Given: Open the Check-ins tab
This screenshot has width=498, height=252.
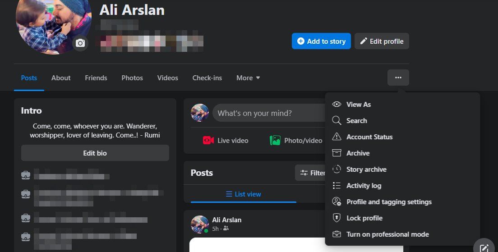Looking at the screenshot, I should (207, 78).
